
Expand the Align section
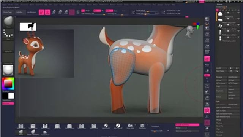tap(218, 129)
